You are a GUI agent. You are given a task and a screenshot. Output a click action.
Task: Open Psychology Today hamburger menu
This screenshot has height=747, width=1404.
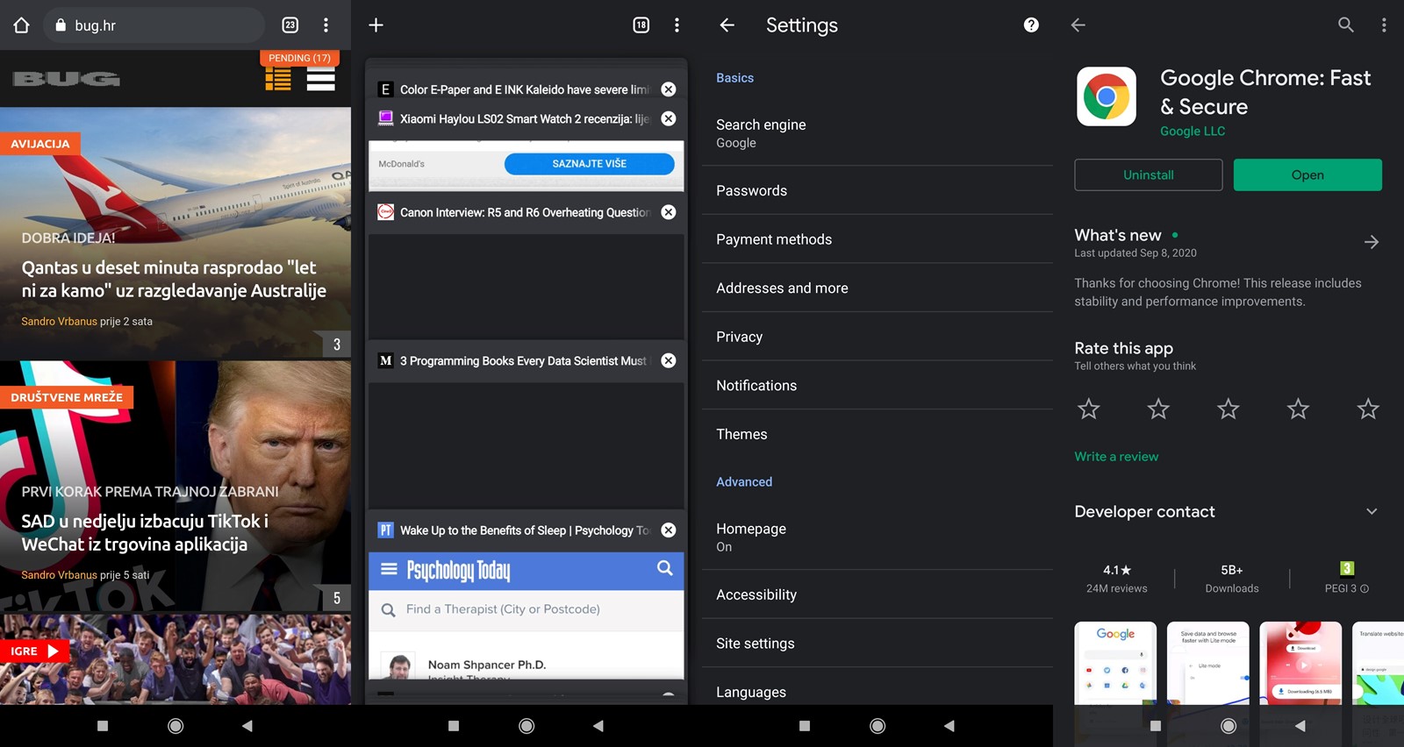(389, 569)
